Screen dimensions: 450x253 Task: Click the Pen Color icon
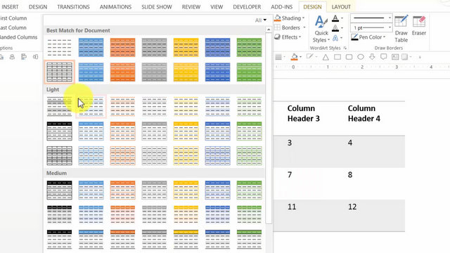(354, 37)
